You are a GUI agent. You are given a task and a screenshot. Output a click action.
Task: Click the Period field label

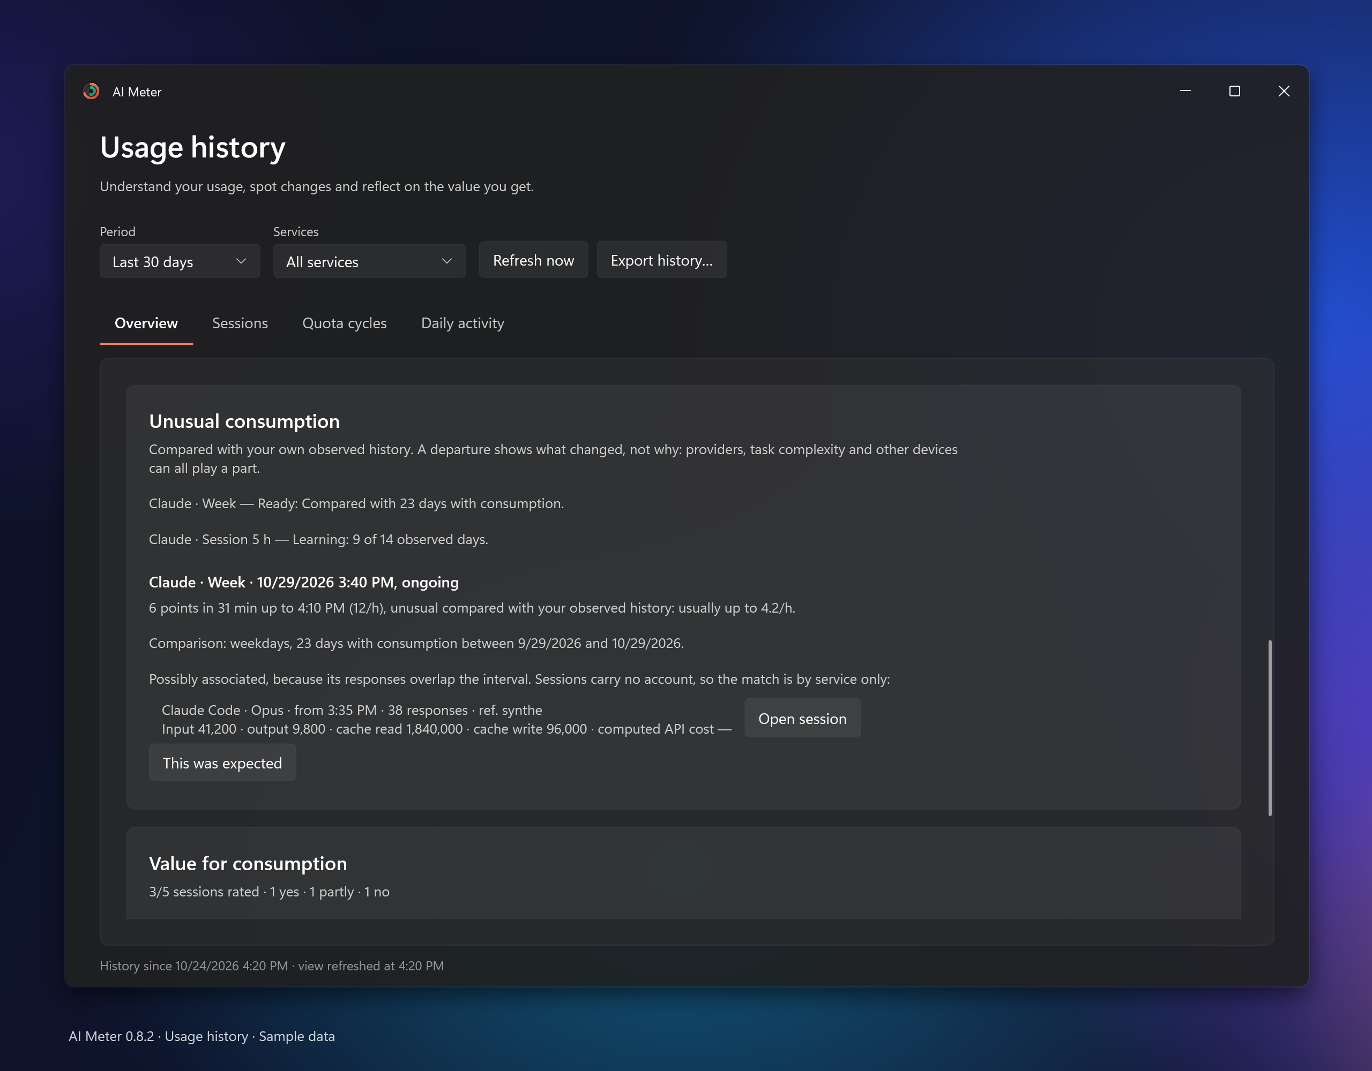[117, 232]
